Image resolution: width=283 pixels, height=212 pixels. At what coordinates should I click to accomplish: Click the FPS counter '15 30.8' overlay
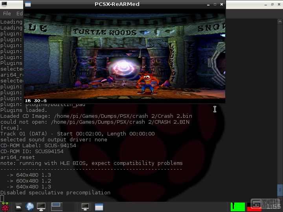[36, 101]
